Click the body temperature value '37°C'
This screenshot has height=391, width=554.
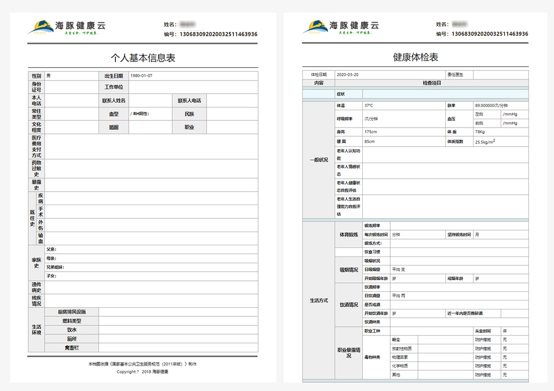[369, 106]
